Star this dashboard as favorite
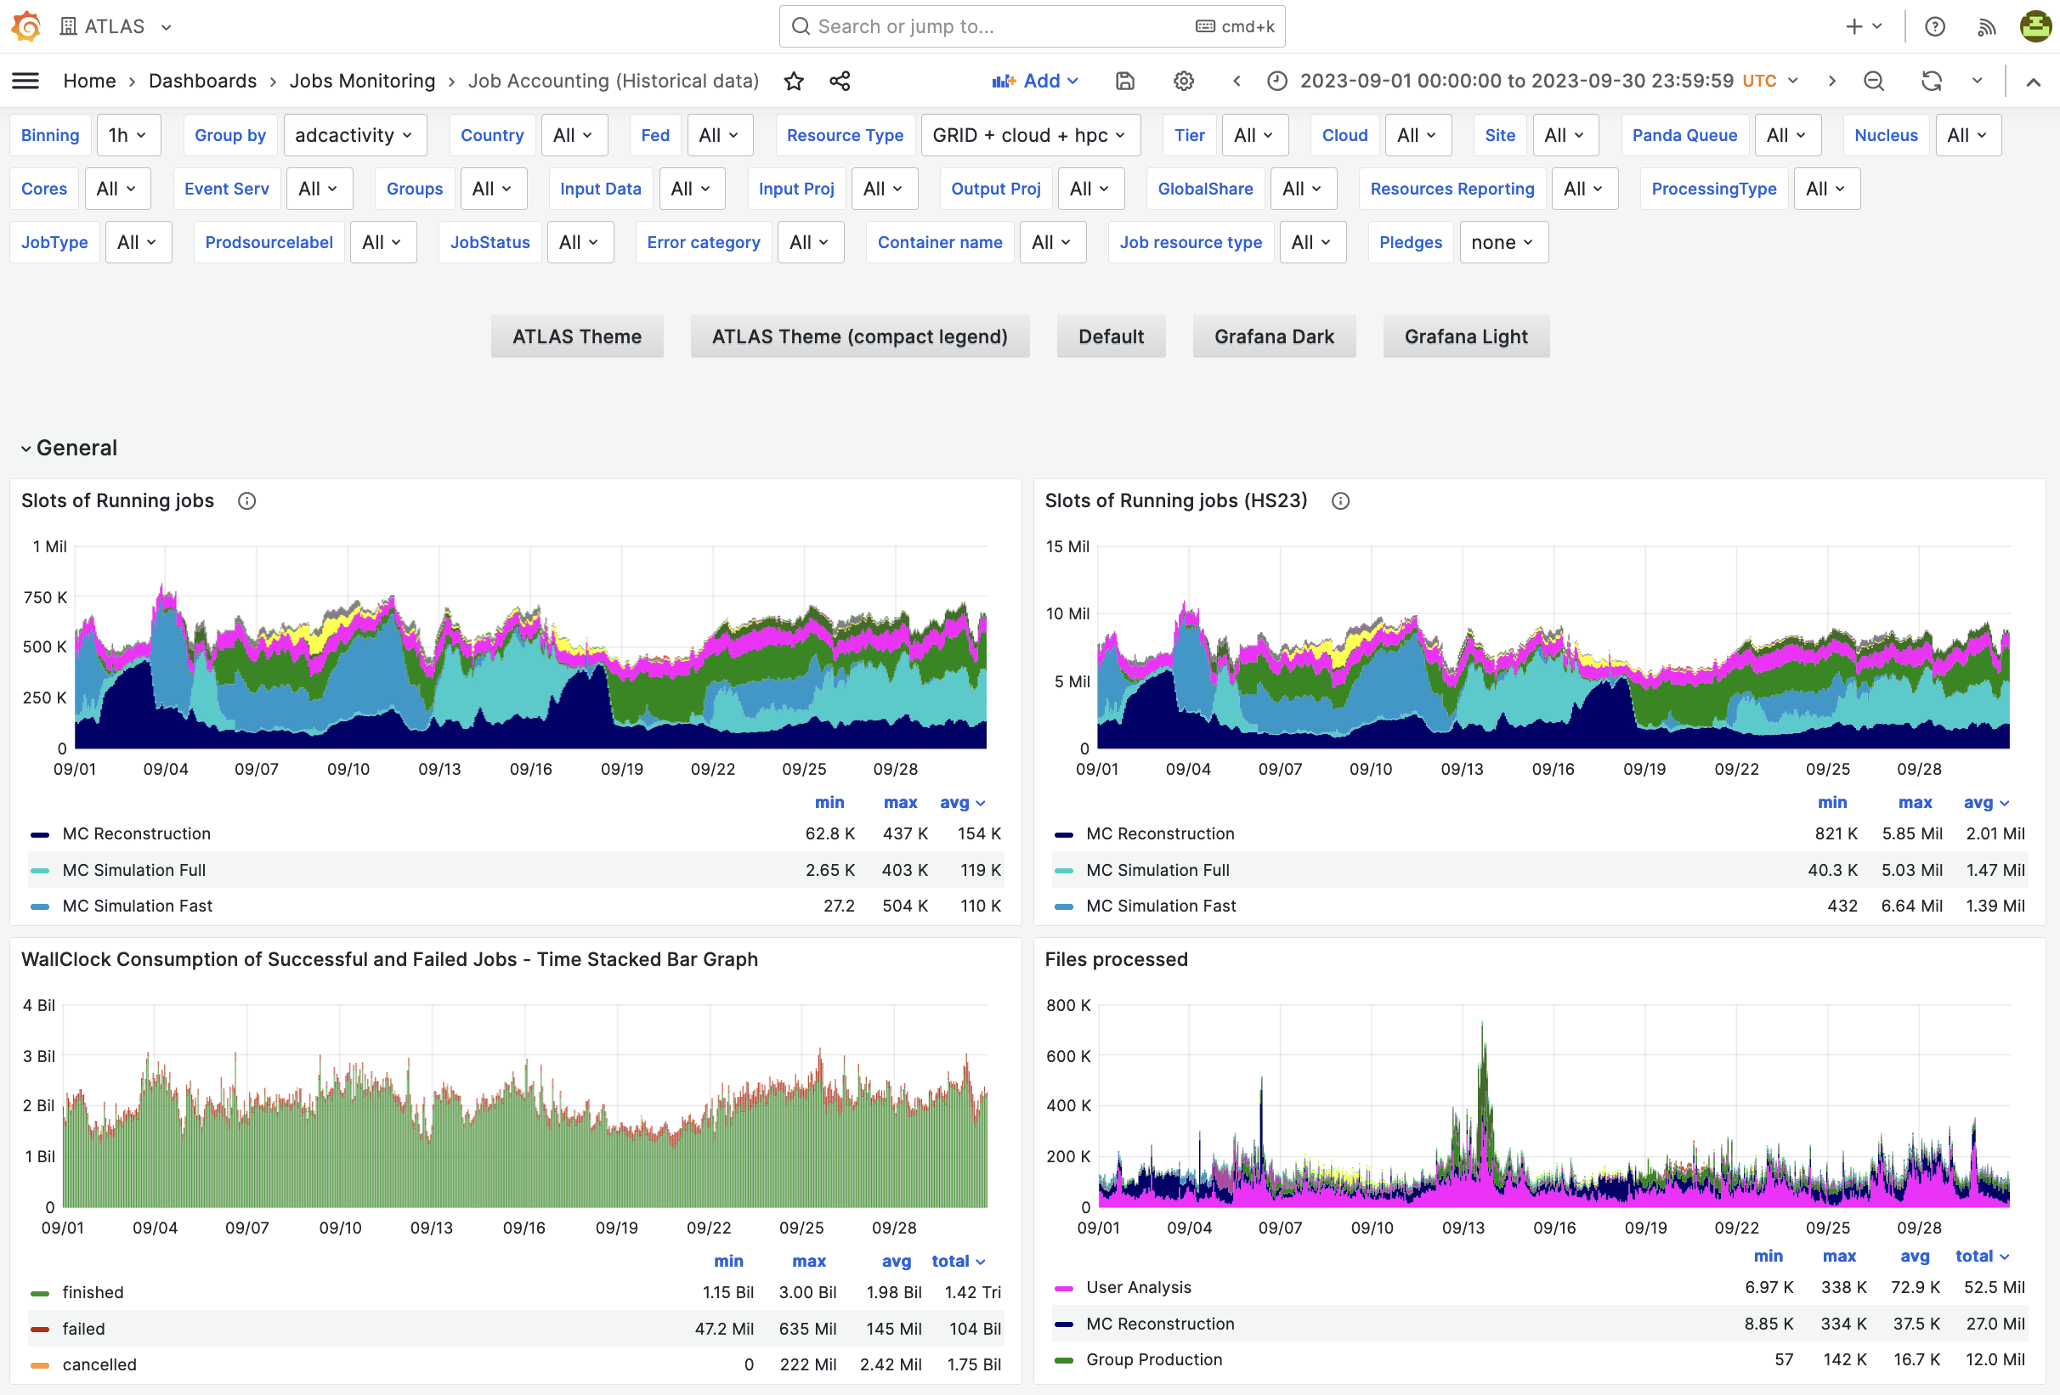2060x1395 pixels. pyautogui.click(x=794, y=81)
